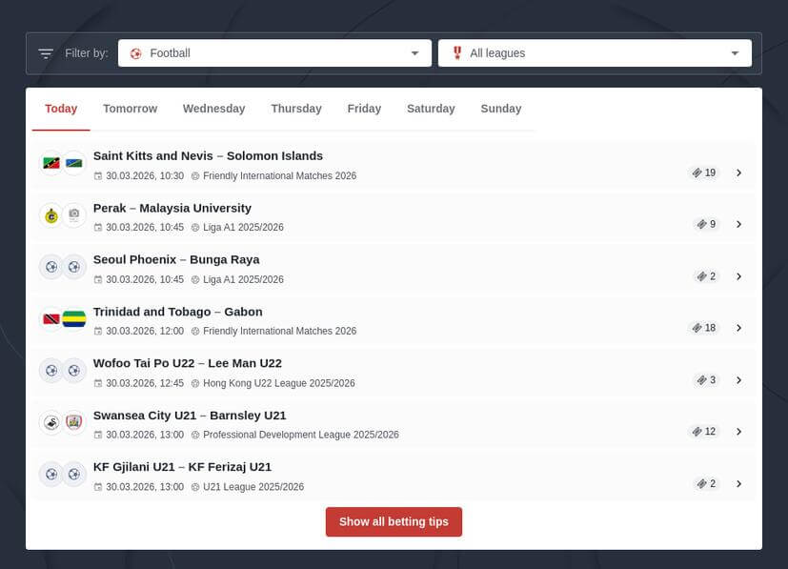Click the Trinidad and Tobago flag icon
The width and height of the screenshot is (788, 569).
pyautogui.click(x=51, y=319)
